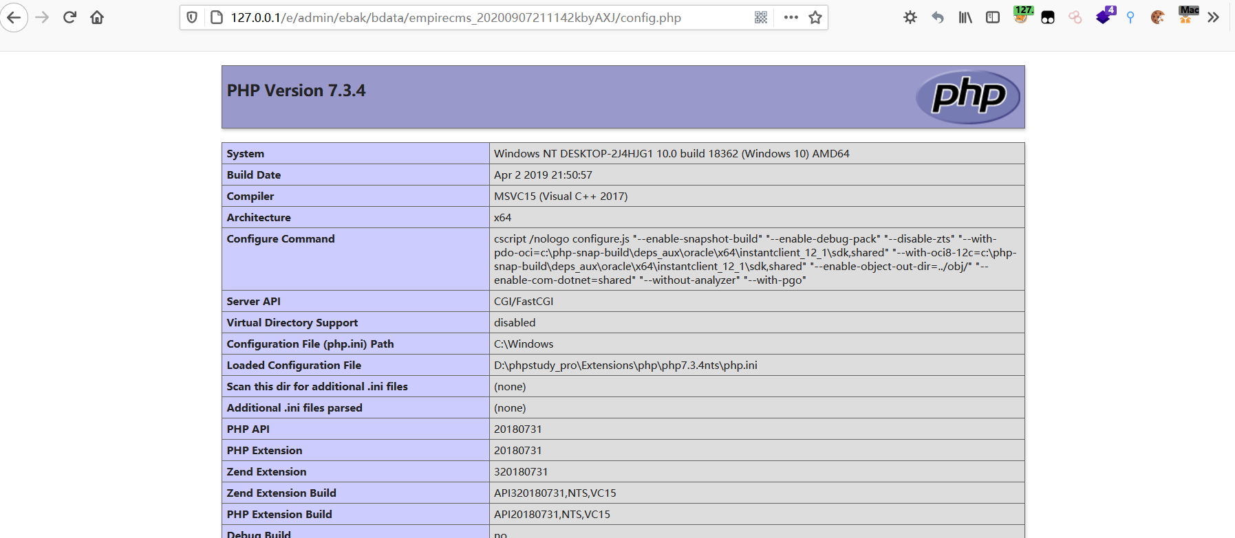Image resolution: width=1235 pixels, height=538 pixels.
Task: Click the URL address bar text
Action: 455,17
